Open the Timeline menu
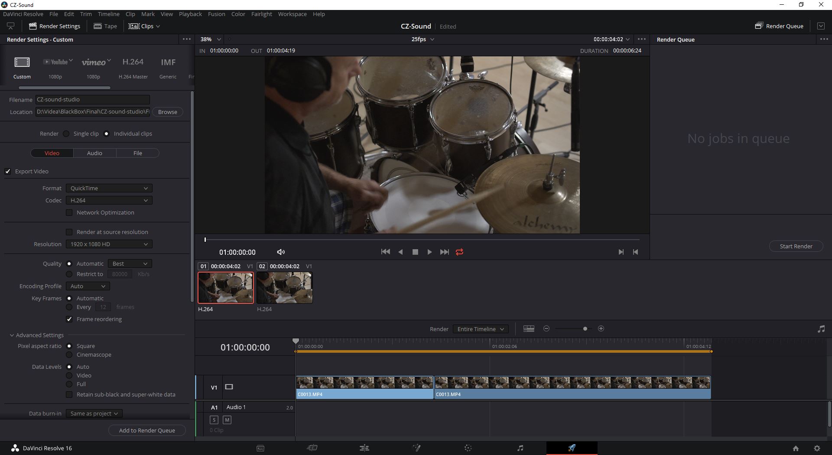The image size is (832, 455). (108, 14)
